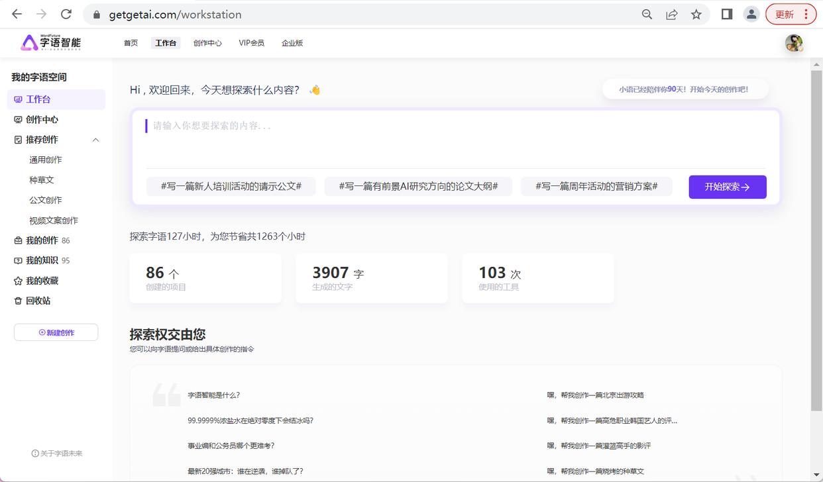Switch to the 首页 tab
The width and height of the screenshot is (823, 482).
130,42
